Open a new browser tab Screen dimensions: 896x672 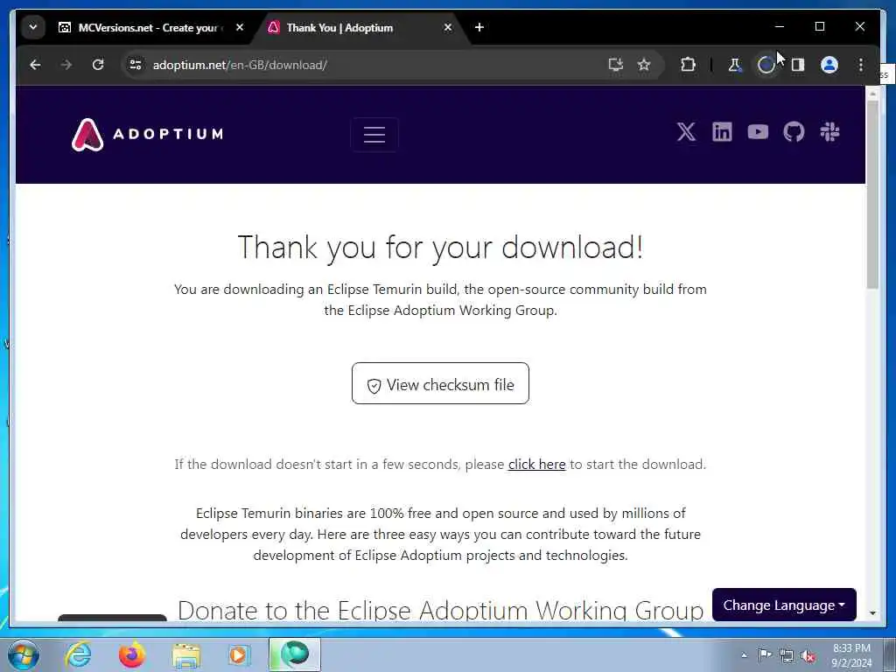click(479, 27)
